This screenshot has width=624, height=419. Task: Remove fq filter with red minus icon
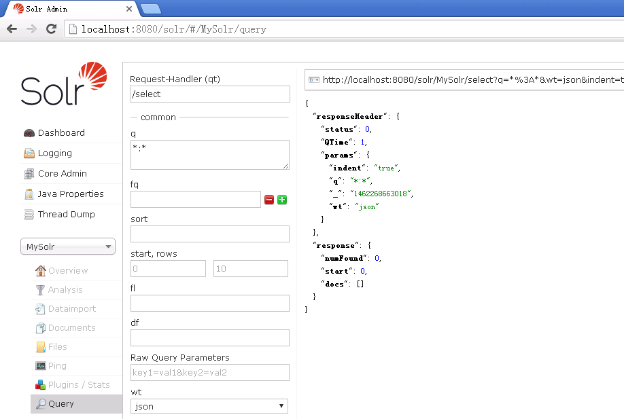[269, 200]
